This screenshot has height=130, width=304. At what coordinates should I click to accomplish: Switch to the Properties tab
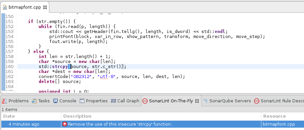[94, 101]
